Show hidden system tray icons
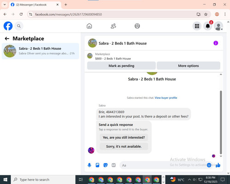Screen dimensions: 230x184 coord(190,179)
